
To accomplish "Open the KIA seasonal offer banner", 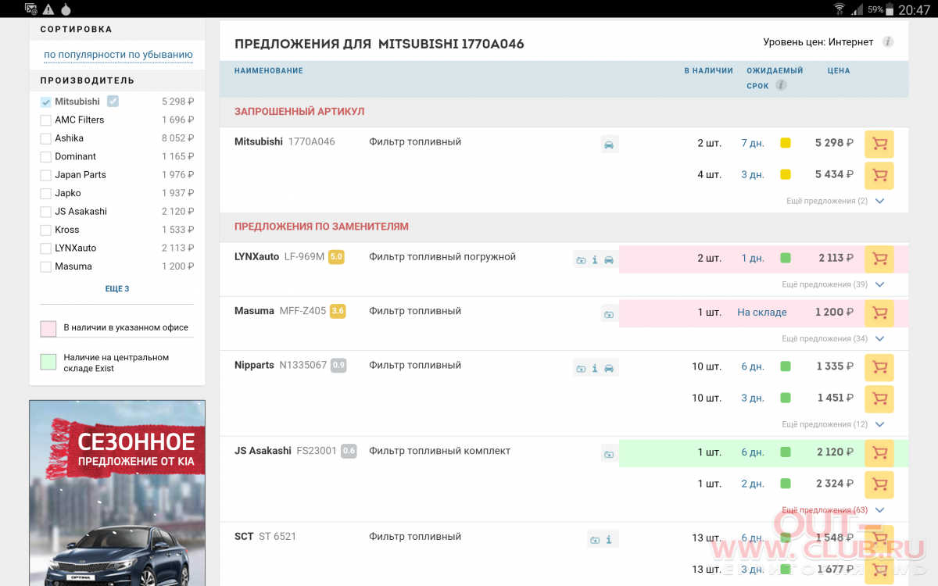I will click(x=117, y=493).
